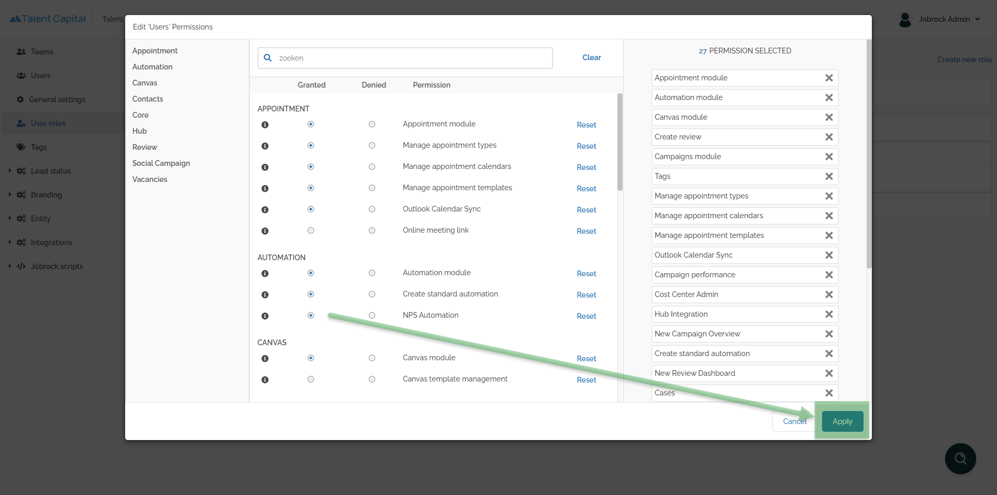997x495 pixels.
Task: Jump to Hub permission category
Action: click(x=139, y=131)
